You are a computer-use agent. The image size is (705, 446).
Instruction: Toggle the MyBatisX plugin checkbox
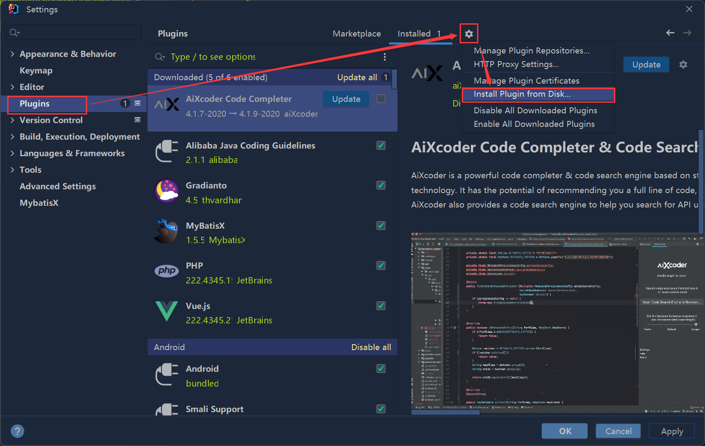[381, 225]
